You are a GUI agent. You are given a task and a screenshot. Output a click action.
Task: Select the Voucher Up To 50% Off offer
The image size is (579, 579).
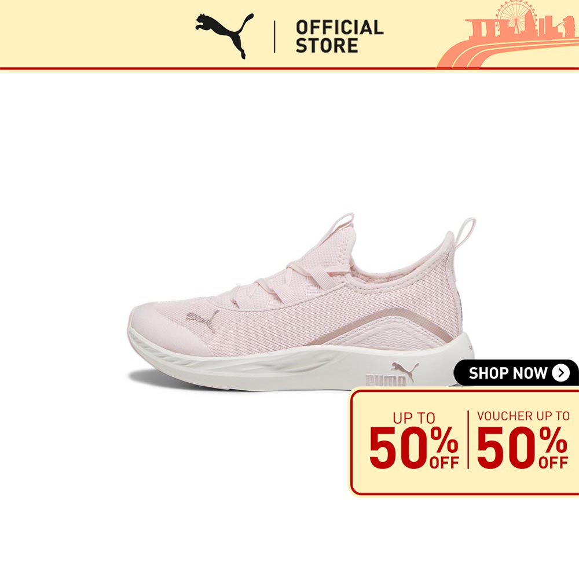(522, 440)
